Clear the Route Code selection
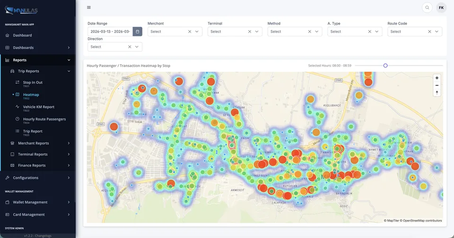 [429, 32]
